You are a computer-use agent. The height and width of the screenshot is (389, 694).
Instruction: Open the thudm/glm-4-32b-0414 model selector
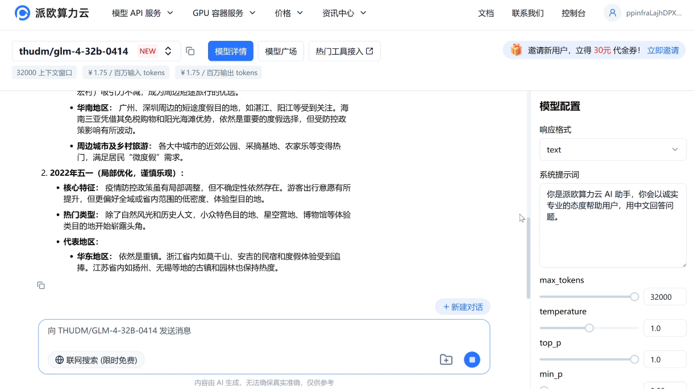pyautogui.click(x=97, y=51)
